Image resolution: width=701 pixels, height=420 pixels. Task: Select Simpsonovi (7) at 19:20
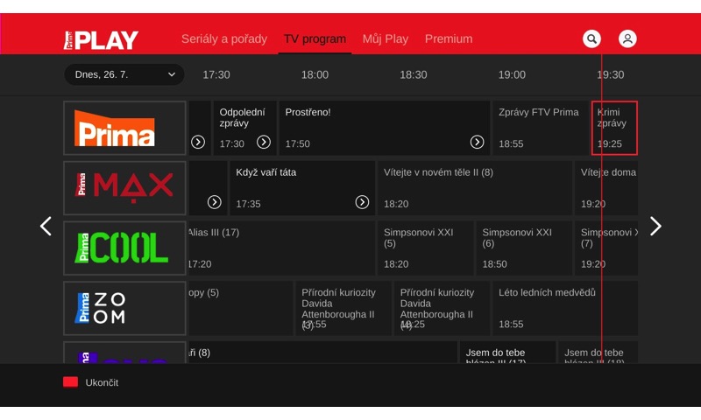[x=606, y=248]
